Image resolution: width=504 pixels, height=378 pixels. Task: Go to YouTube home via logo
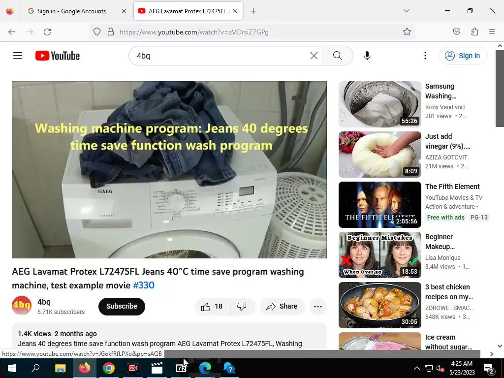click(x=58, y=56)
